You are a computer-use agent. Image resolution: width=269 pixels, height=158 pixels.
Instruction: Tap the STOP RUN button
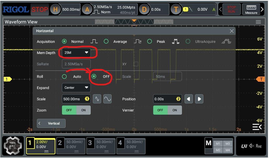click(x=231, y=9)
